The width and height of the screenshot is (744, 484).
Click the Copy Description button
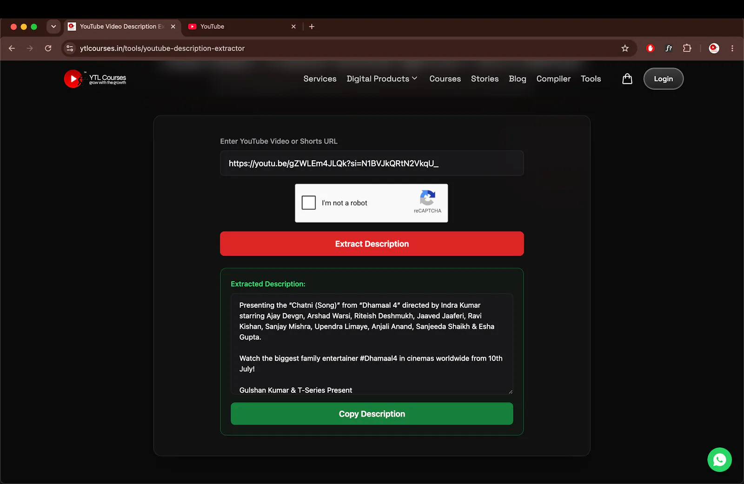point(372,414)
